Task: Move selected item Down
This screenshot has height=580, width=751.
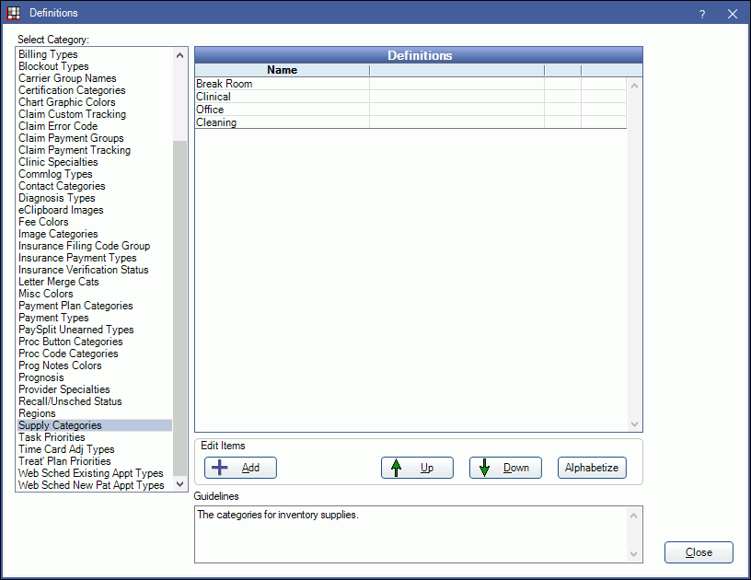Action: pyautogui.click(x=505, y=468)
